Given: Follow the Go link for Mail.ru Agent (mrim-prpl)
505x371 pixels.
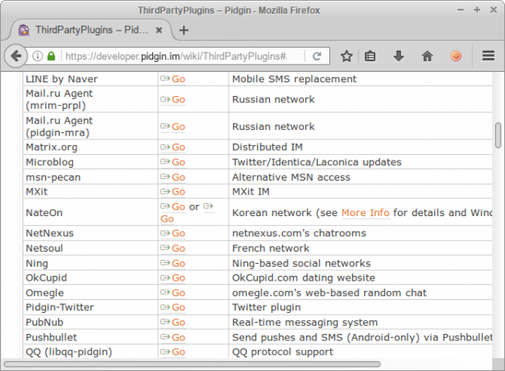Looking at the screenshot, I should point(173,100).
